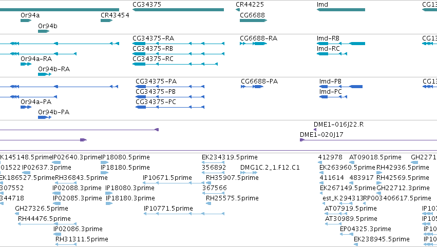
Task: Click the RH36843.5prime EST label
Action: tap(81, 178)
